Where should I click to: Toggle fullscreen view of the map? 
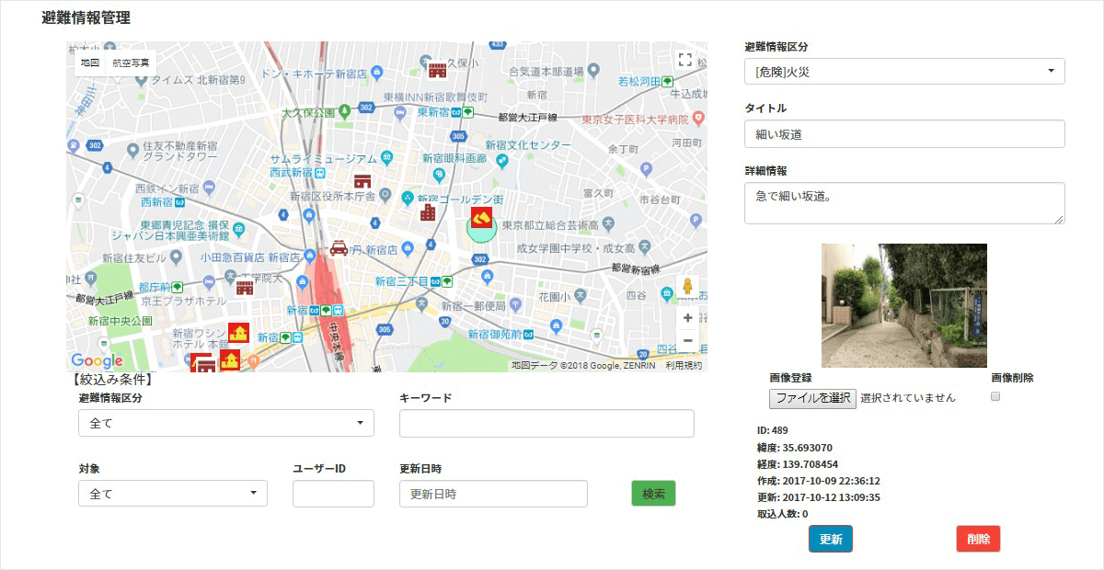click(684, 61)
